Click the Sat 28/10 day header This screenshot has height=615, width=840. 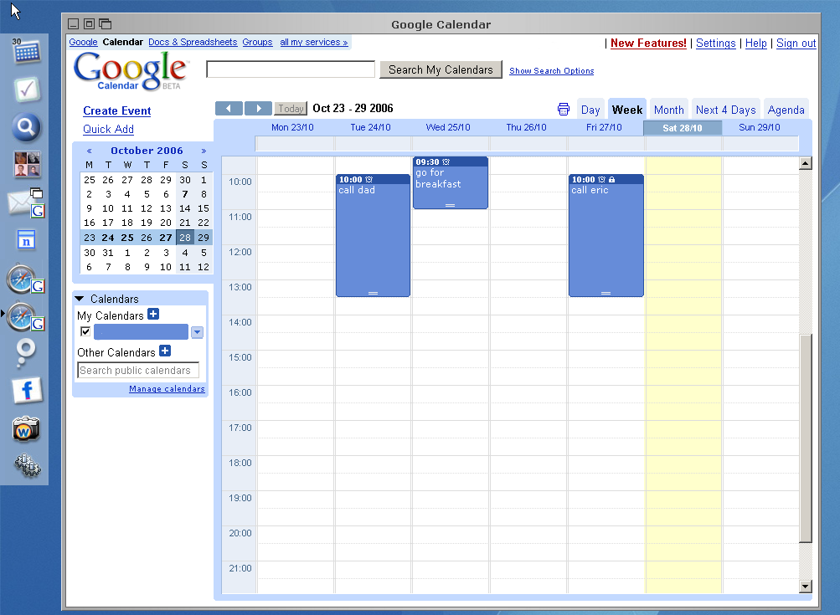point(683,128)
